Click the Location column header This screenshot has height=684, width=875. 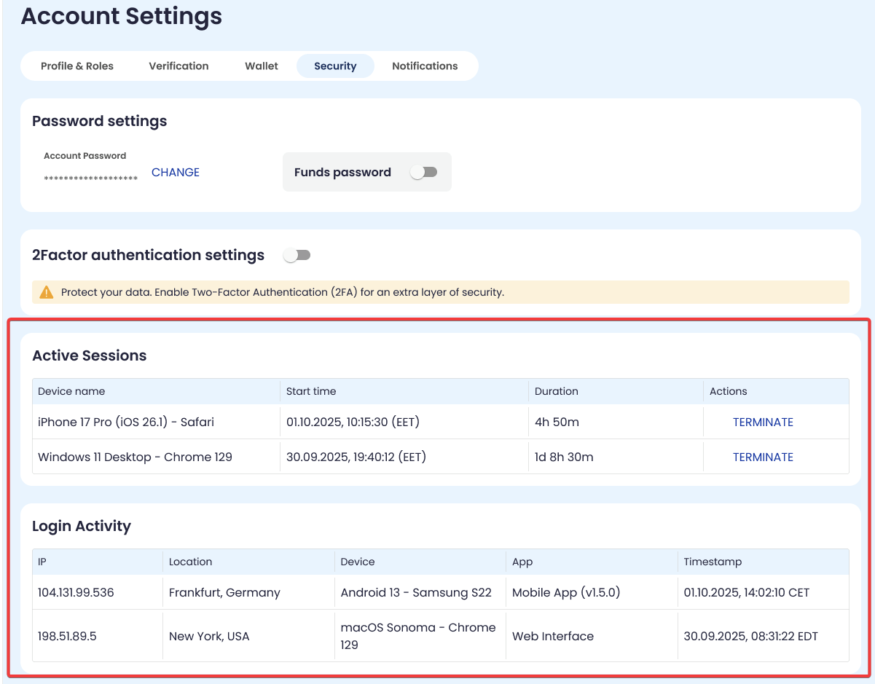point(190,562)
